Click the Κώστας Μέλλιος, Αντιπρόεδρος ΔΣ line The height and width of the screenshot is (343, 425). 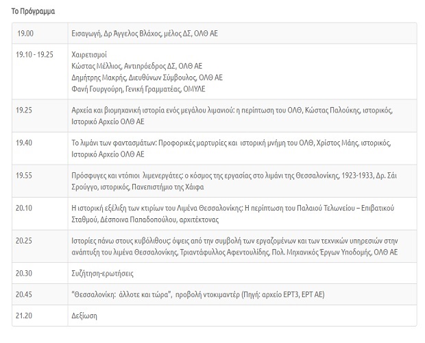[x=136, y=66]
